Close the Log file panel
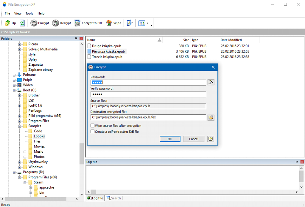Image resolution: width=305 pixels, height=207 pixels. pyautogui.click(x=302, y=162)
